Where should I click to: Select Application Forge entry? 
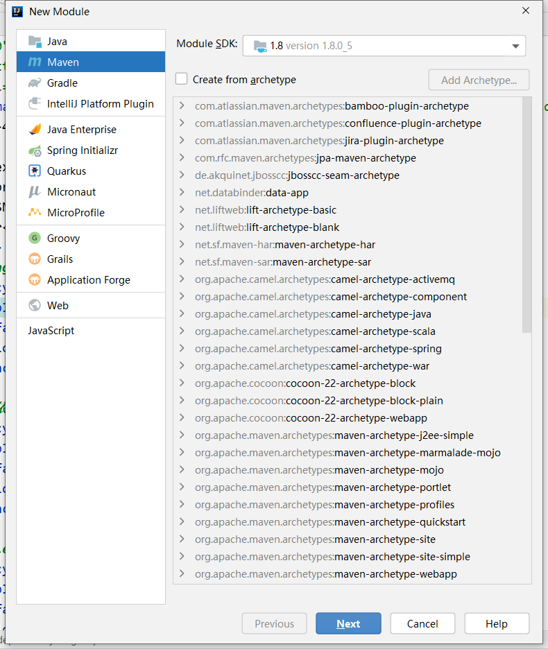[91, 280]
